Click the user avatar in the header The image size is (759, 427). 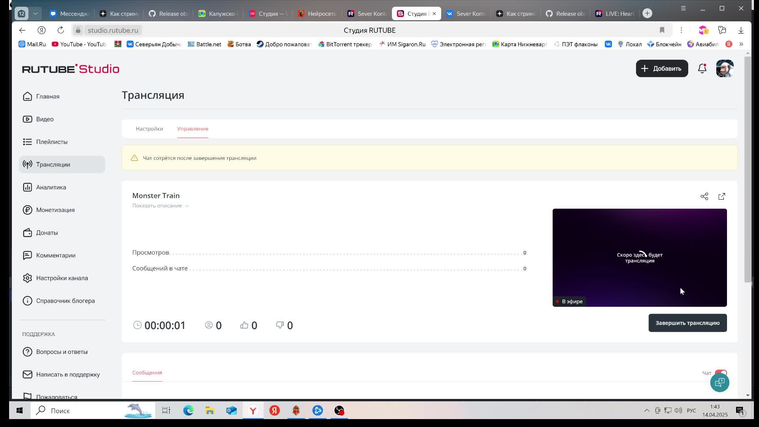click(725, 68)
